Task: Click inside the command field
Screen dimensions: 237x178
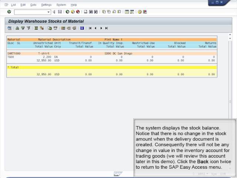Action: [30, 12]
